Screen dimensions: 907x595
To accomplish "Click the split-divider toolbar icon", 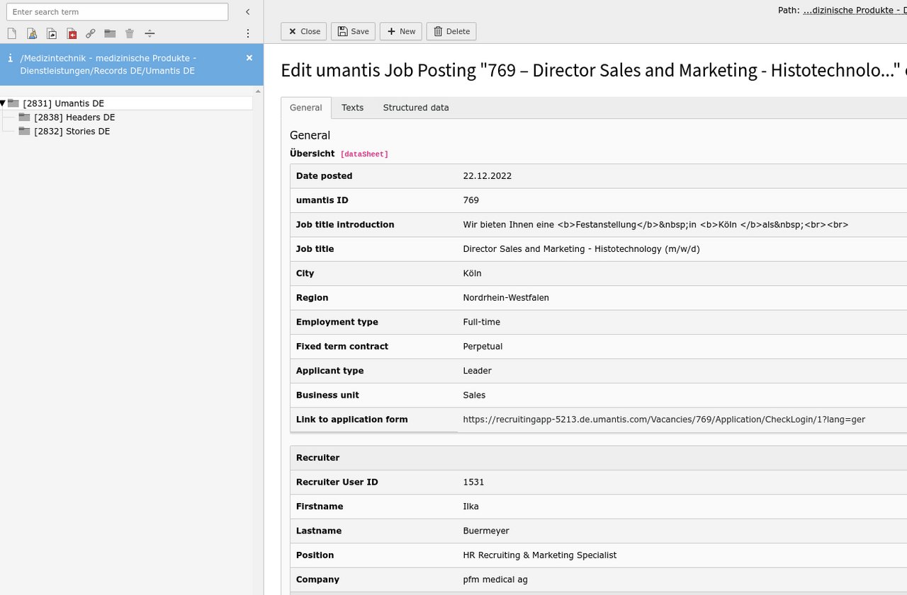I will pos(150,33).
